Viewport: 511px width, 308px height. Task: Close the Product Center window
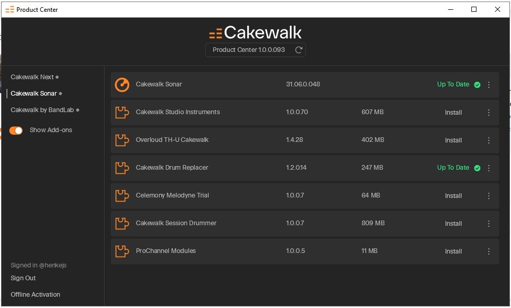(x=497, y=9)
